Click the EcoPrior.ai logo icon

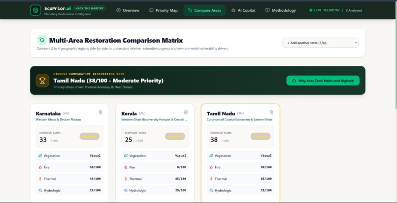[x=35, y=10]
